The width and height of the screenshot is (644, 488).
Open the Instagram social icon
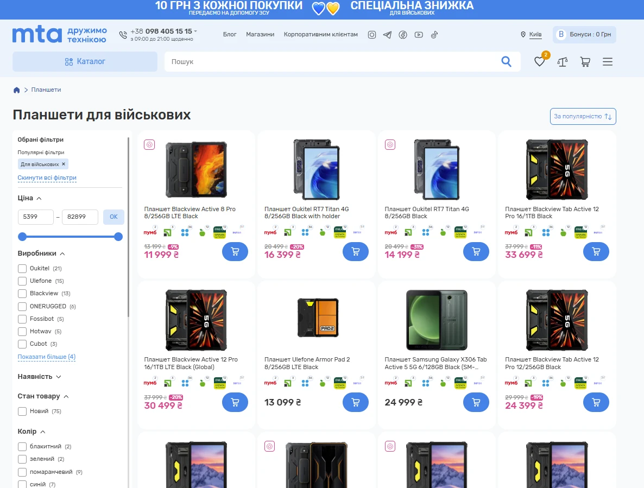pos(372,35)
